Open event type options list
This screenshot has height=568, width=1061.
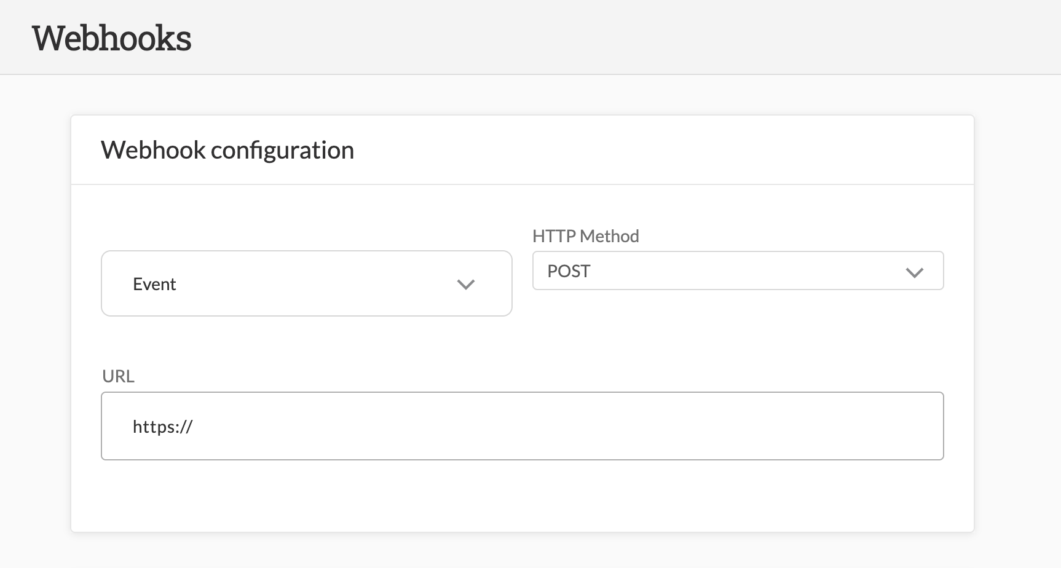click(306, 283)
